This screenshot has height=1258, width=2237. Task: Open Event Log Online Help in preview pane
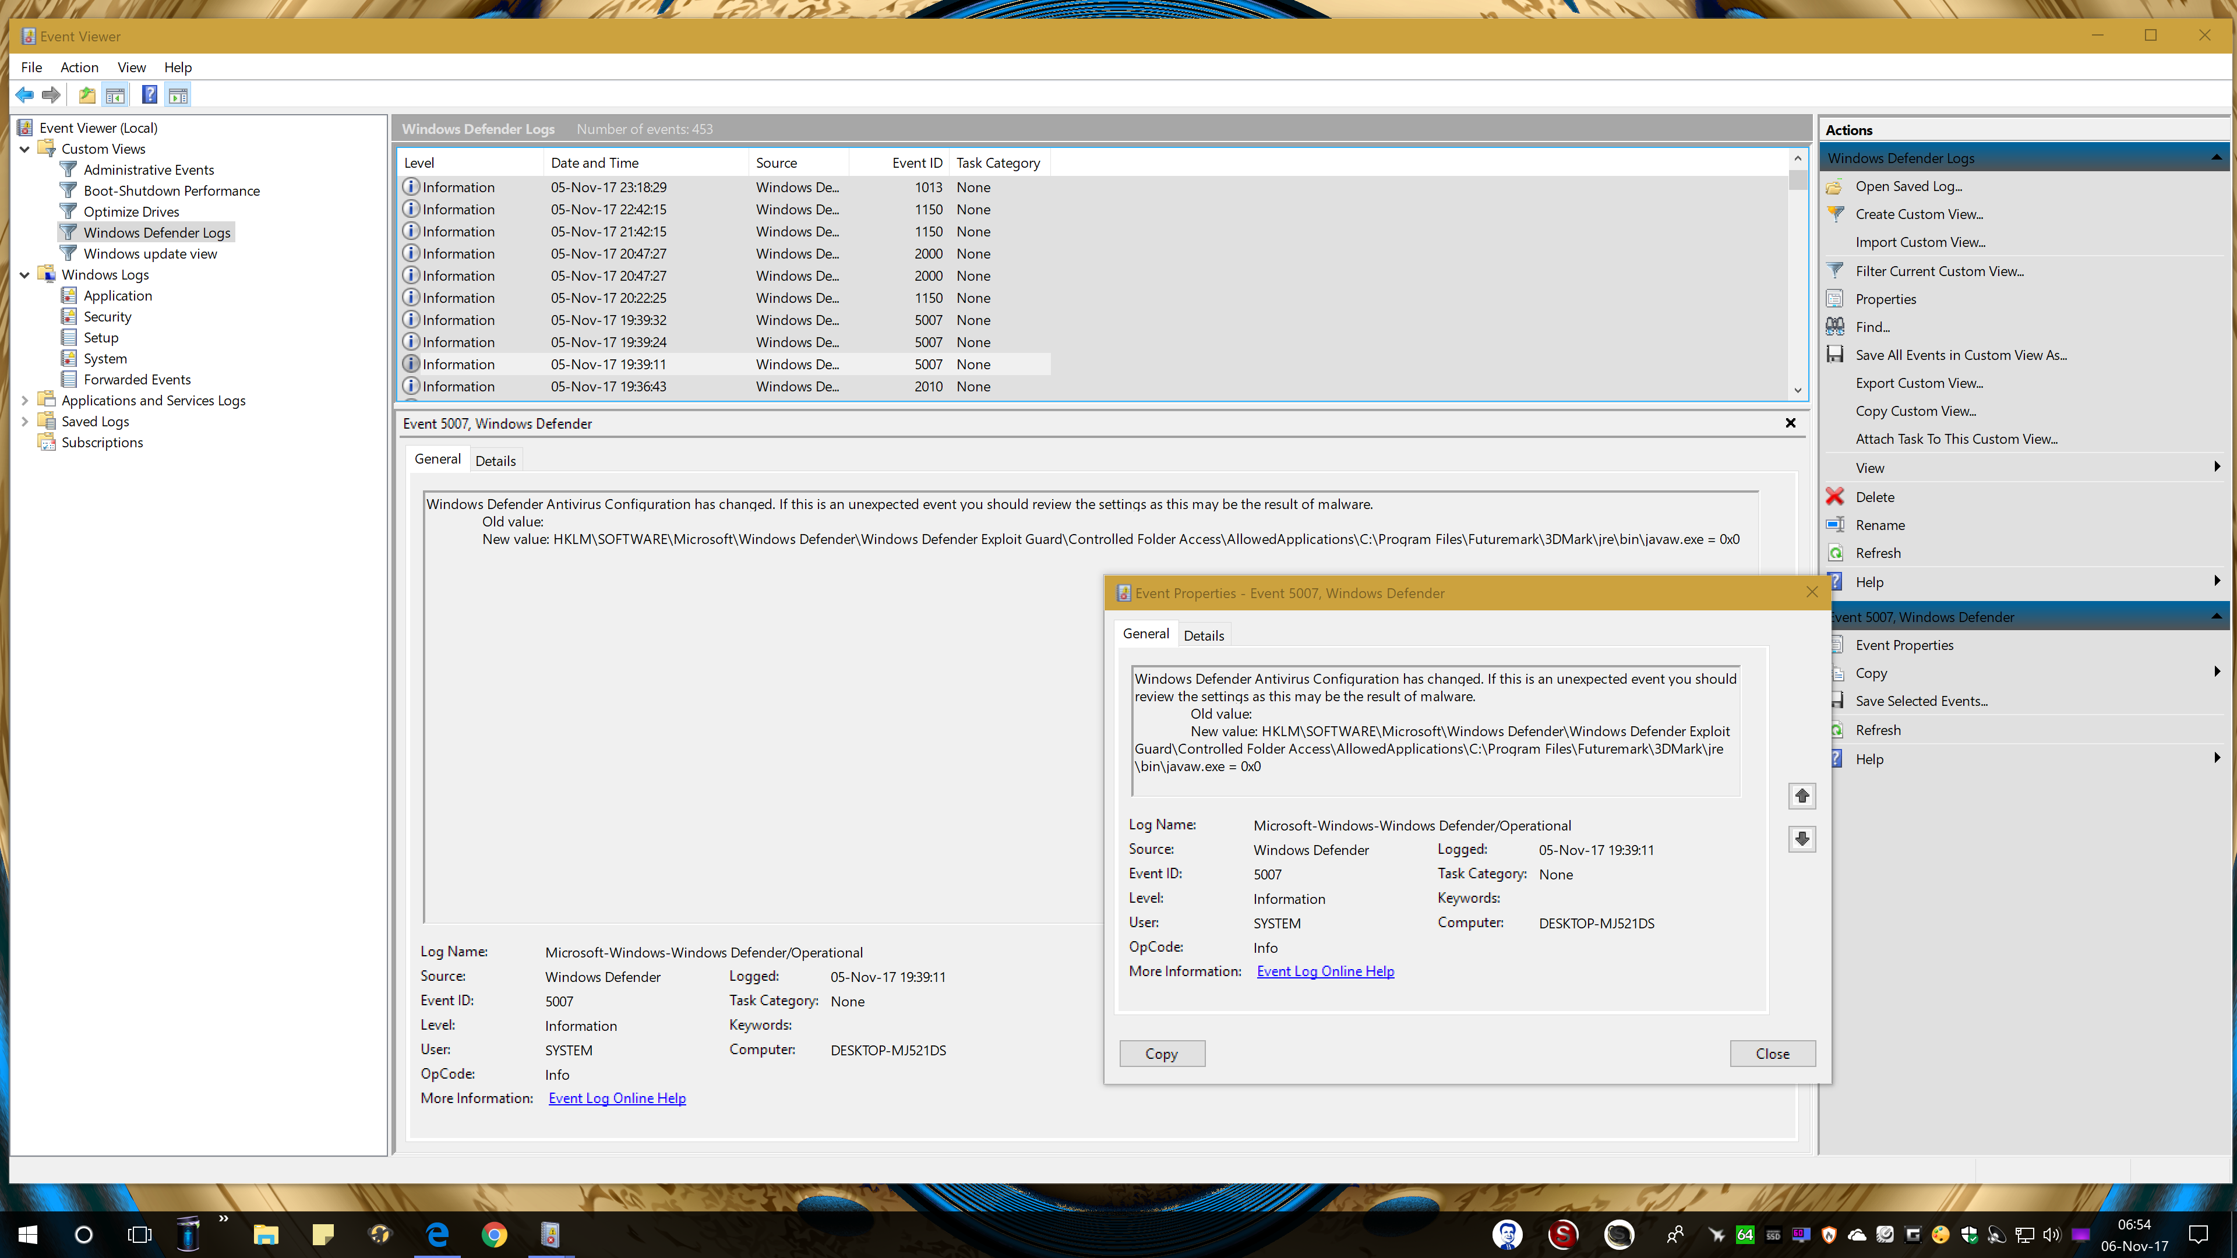[x=616, y=1097]
